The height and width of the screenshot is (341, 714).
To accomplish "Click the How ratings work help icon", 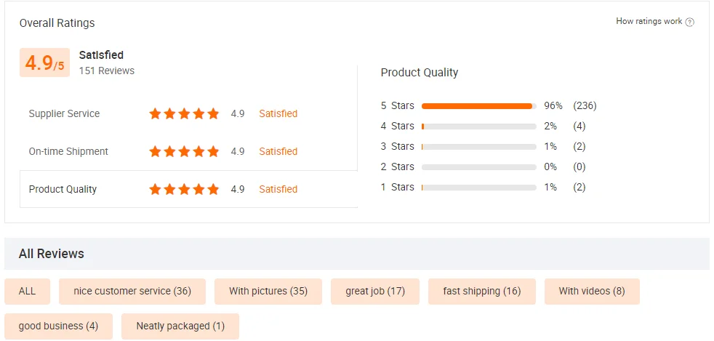I will point(690,22).
